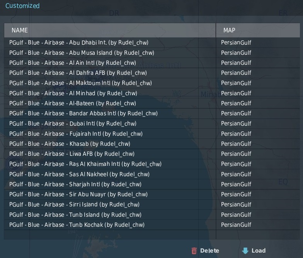This screenshot has width=303, height=258.
Task: Highlight the Al-Bateen airbase entry
Action: [73, 103]
